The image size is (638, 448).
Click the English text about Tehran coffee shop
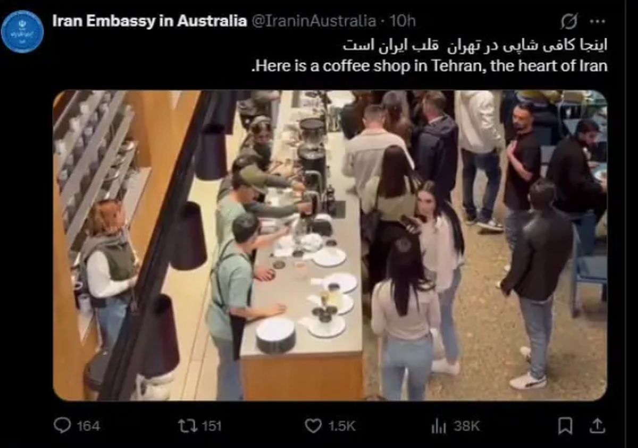(x=429, y=67)
